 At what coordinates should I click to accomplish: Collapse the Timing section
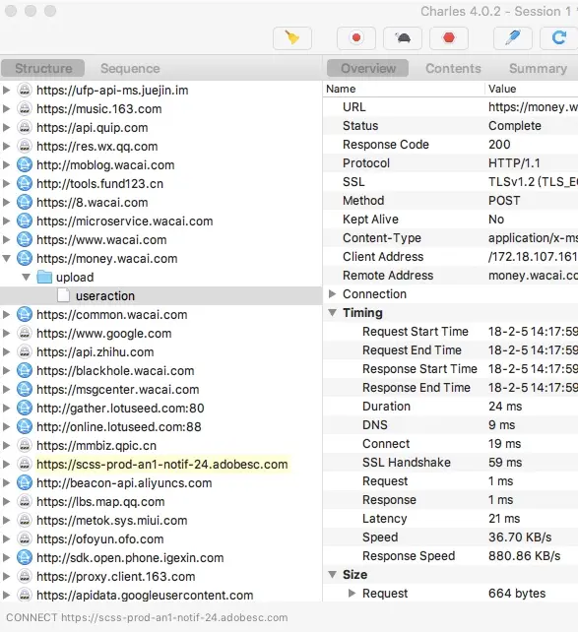tap(332, 313)
